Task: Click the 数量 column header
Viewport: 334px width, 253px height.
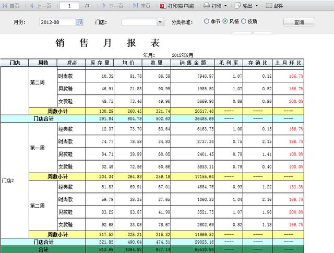Action: (x=157, y=63)
